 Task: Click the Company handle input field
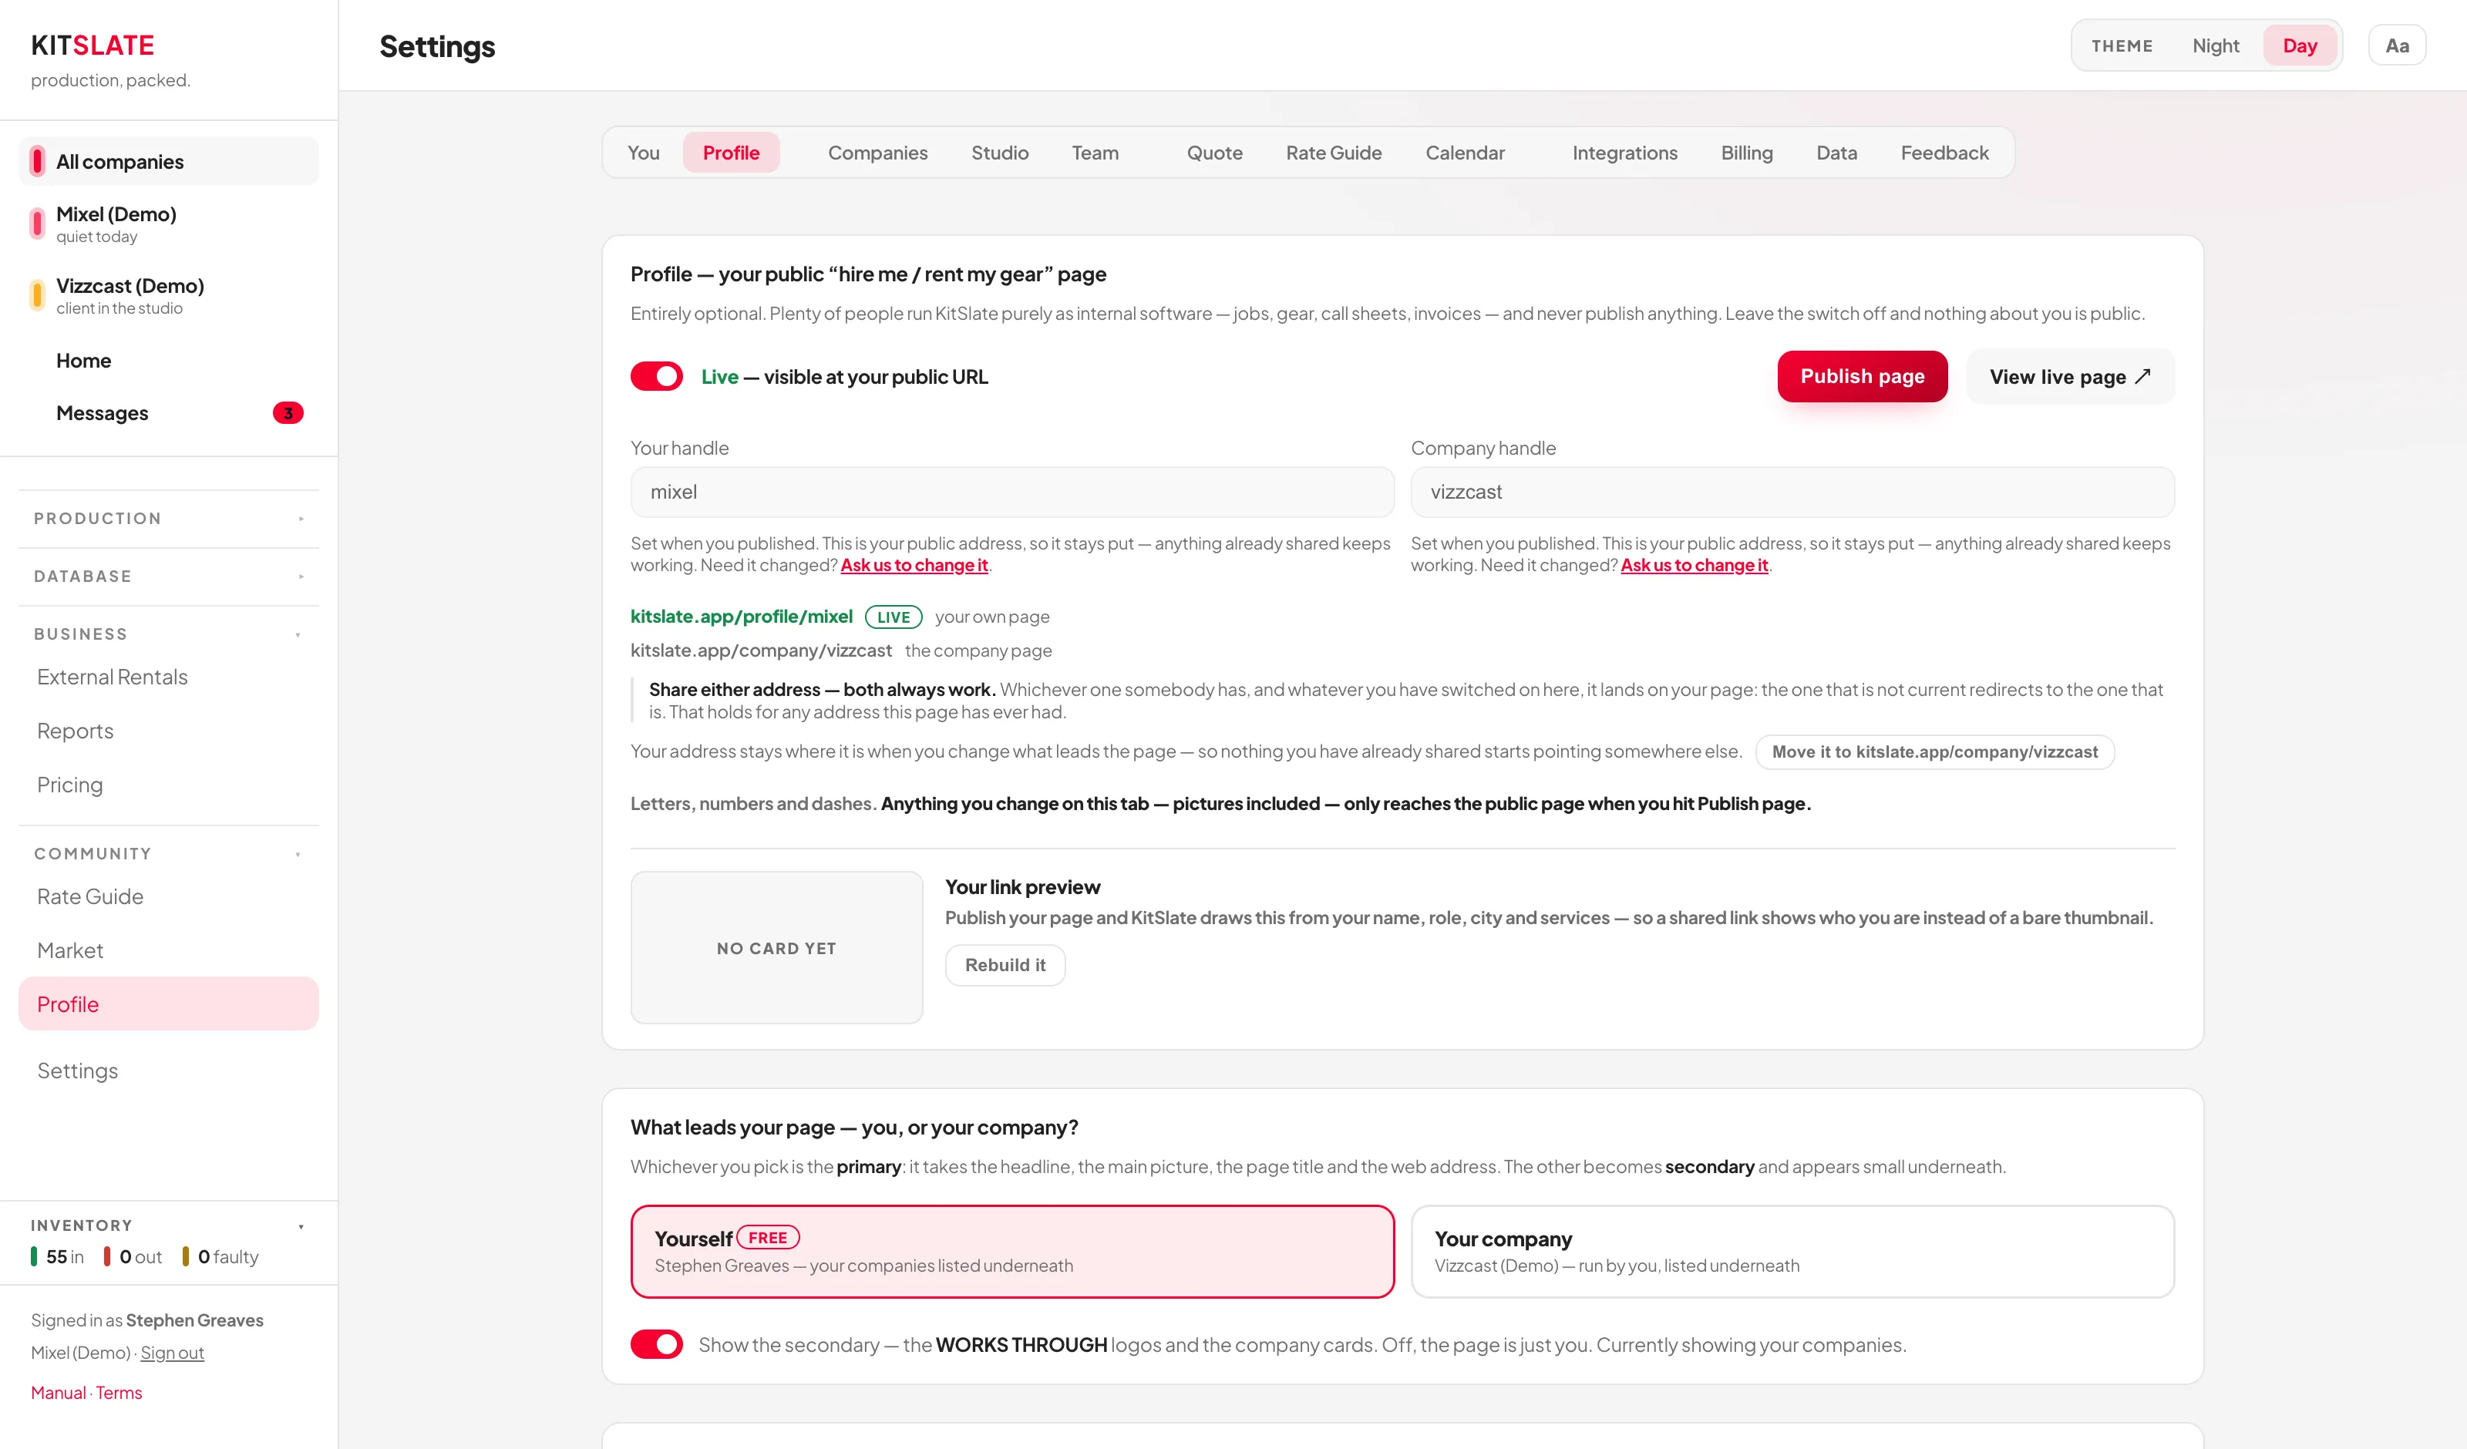click(1792, 493)
